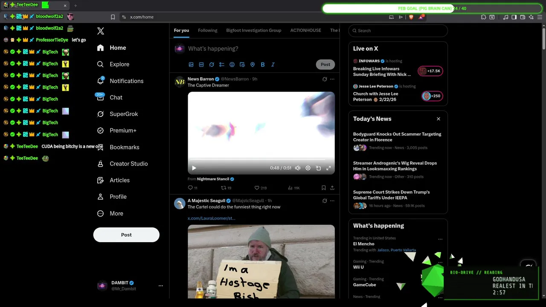Open options for El Mencho trend

click(440, 239)
